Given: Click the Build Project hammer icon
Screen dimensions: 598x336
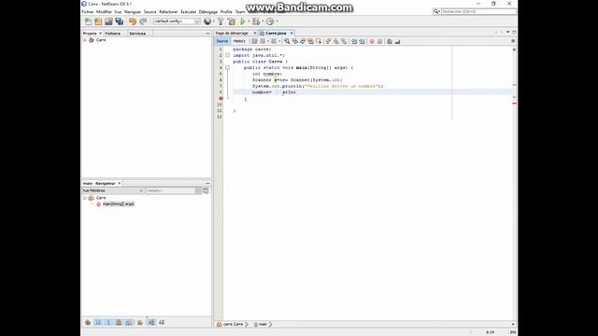Looking at the screenshot, I should (221, 21).
